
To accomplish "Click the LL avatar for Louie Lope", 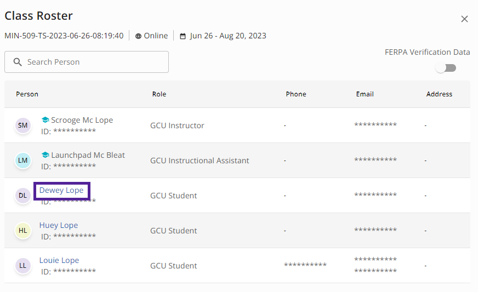I will (x=23, y=266).
